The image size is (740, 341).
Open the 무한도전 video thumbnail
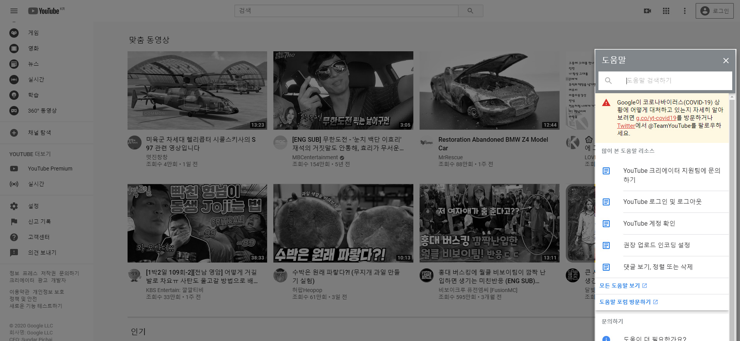[x=343, y=90]
